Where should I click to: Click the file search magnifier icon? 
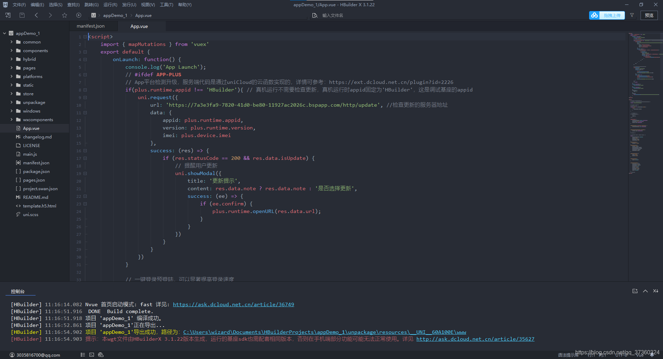point(315,15)
